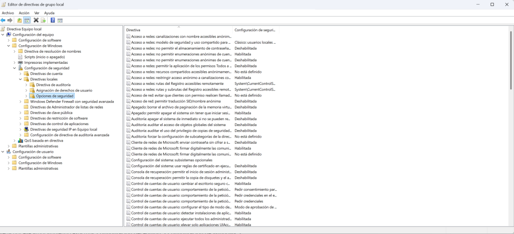Select policy 'Apagado: borrar el archivo de paginación'
The width and height of the screenshot is (514, 234).
click(x=181, y=107)
